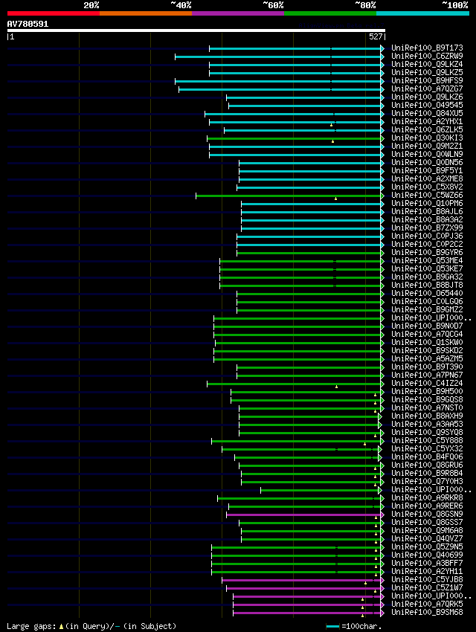
Task: Open the UniRef100_Q30KI3 entry
Action: point(427,138)
